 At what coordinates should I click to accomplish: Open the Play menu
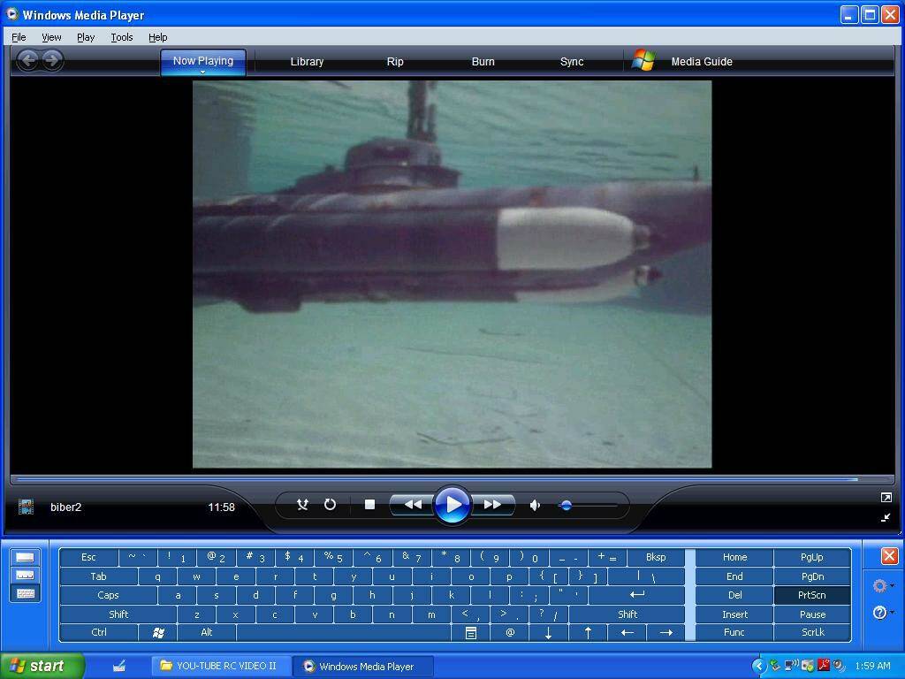[x=86, y=37]
